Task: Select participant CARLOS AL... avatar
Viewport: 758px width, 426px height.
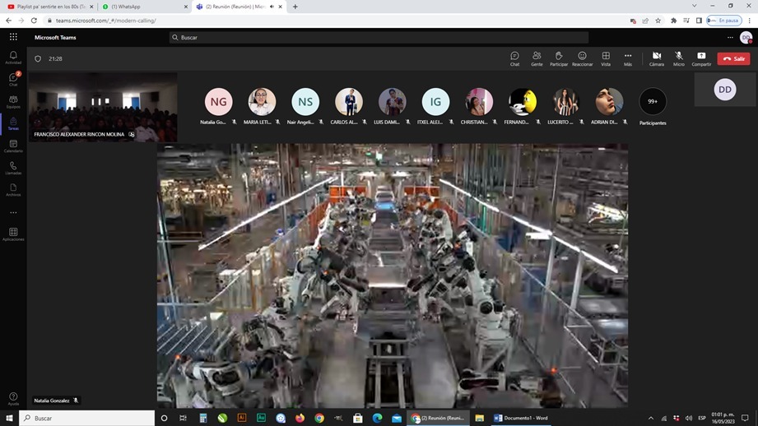Action: point(348,101)
